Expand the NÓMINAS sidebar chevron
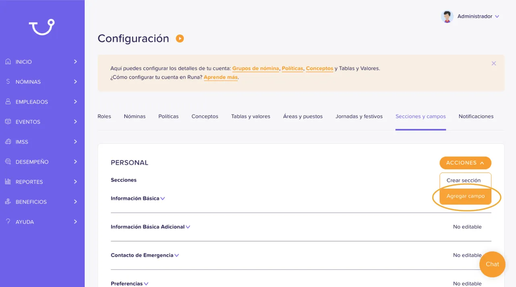 (75, 82)
